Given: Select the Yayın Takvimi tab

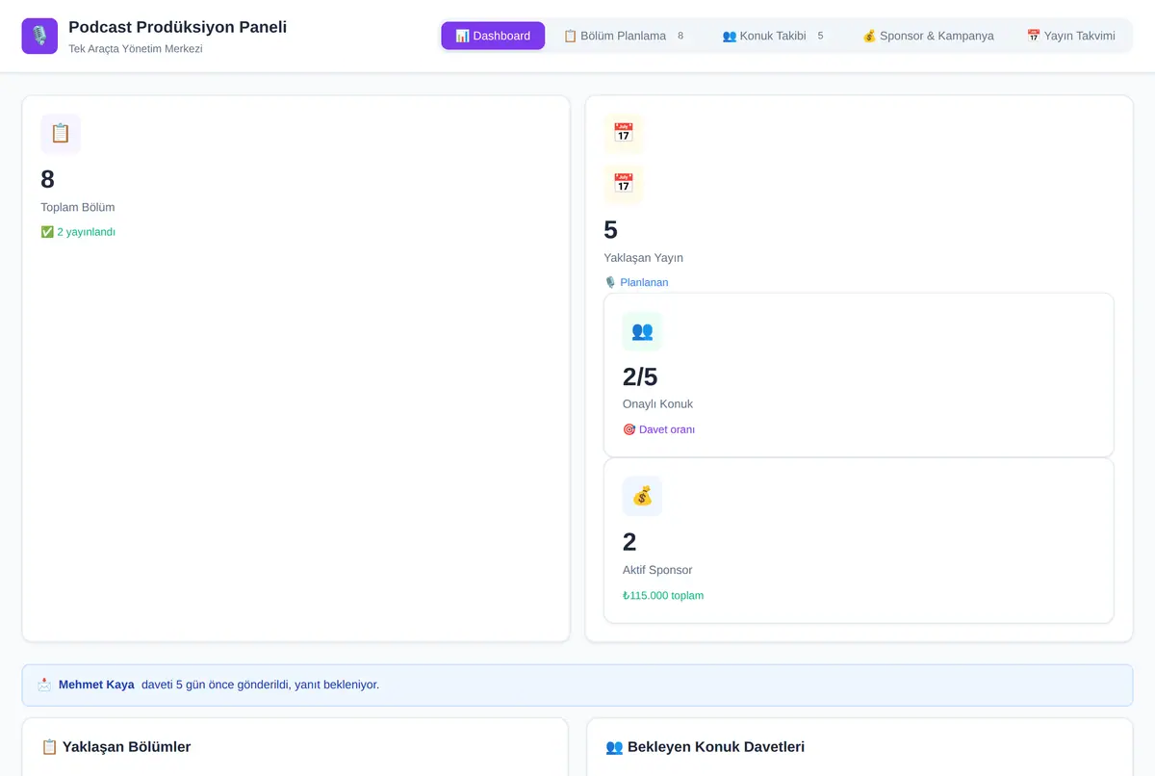Looking at the screenshot, I should [1070, 36].
